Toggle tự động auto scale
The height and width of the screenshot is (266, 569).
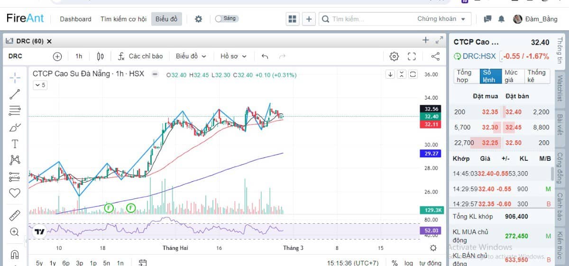click(x=431, y=263)
